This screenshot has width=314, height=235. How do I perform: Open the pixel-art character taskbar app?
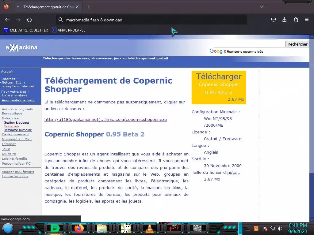tap(126, 228)
